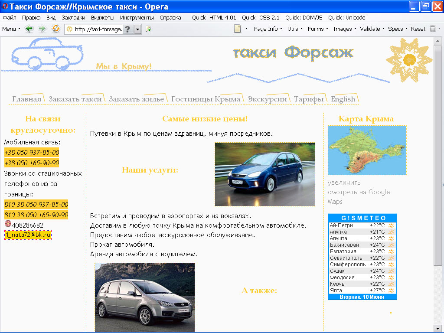
Task: Click the Back navigation arrow
Action: point(29,29)
